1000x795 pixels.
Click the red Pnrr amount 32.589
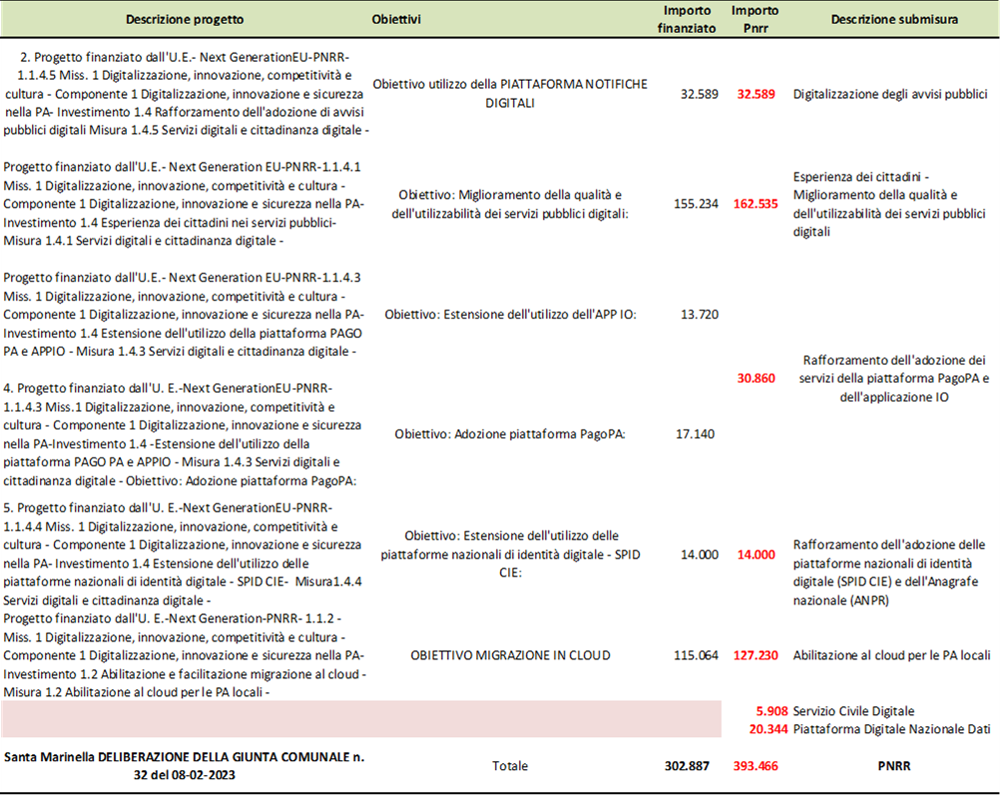pyautogui.click(x=755, y=95)
